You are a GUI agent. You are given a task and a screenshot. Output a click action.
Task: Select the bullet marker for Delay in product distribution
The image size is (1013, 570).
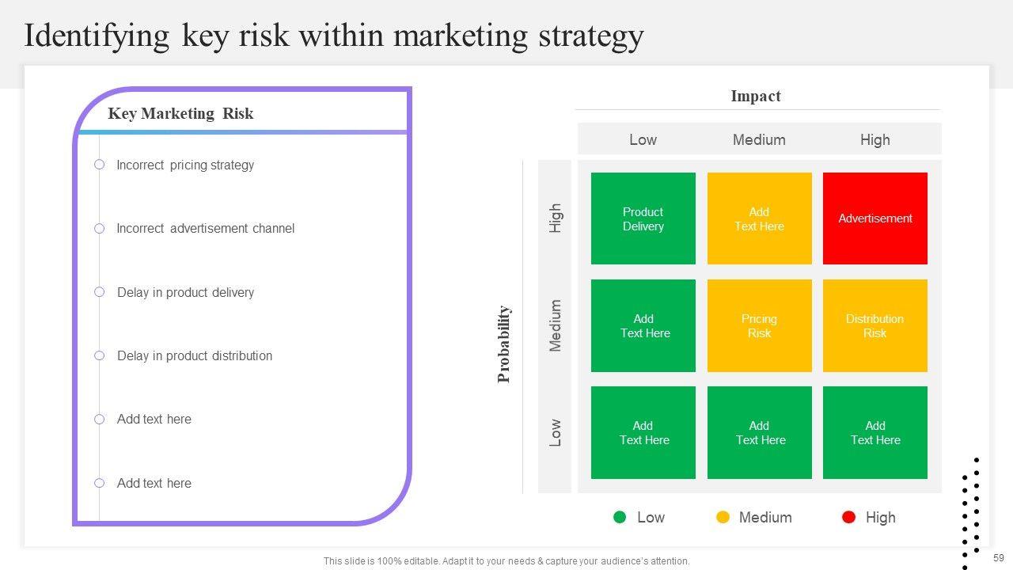point(100,356)
